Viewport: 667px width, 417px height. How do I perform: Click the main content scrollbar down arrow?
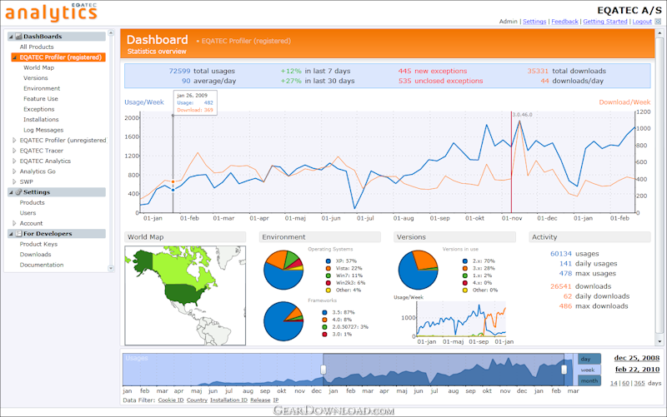coord(659,341)
